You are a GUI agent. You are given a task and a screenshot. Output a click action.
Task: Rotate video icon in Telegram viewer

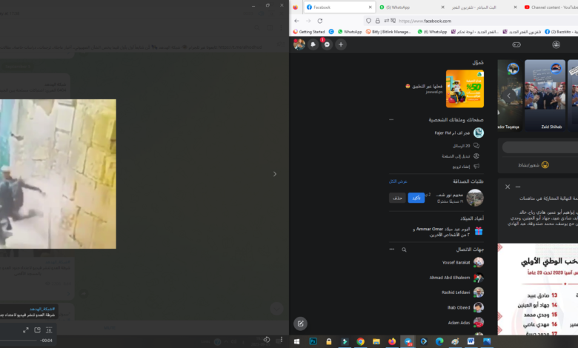coord(267,340)
